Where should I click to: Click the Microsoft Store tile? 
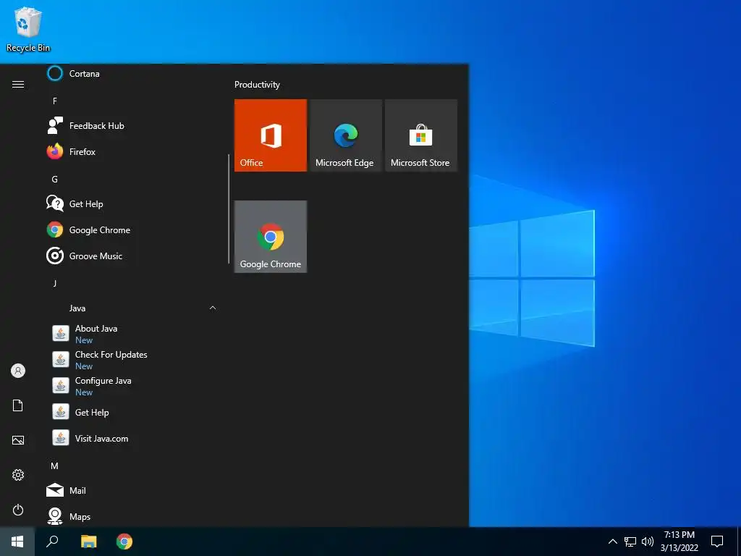[421, 135]
